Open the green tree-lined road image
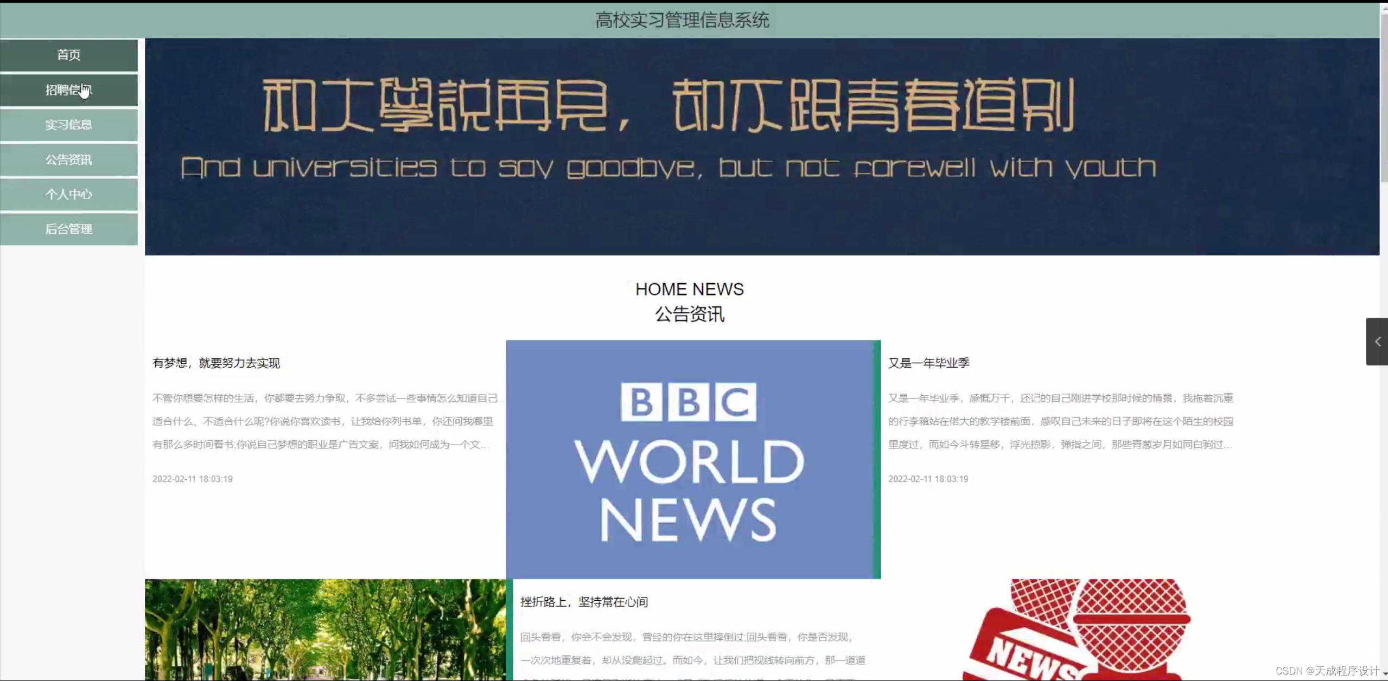Image resolution: width=1388 pixels, height=681 pixels. [326, 629]
